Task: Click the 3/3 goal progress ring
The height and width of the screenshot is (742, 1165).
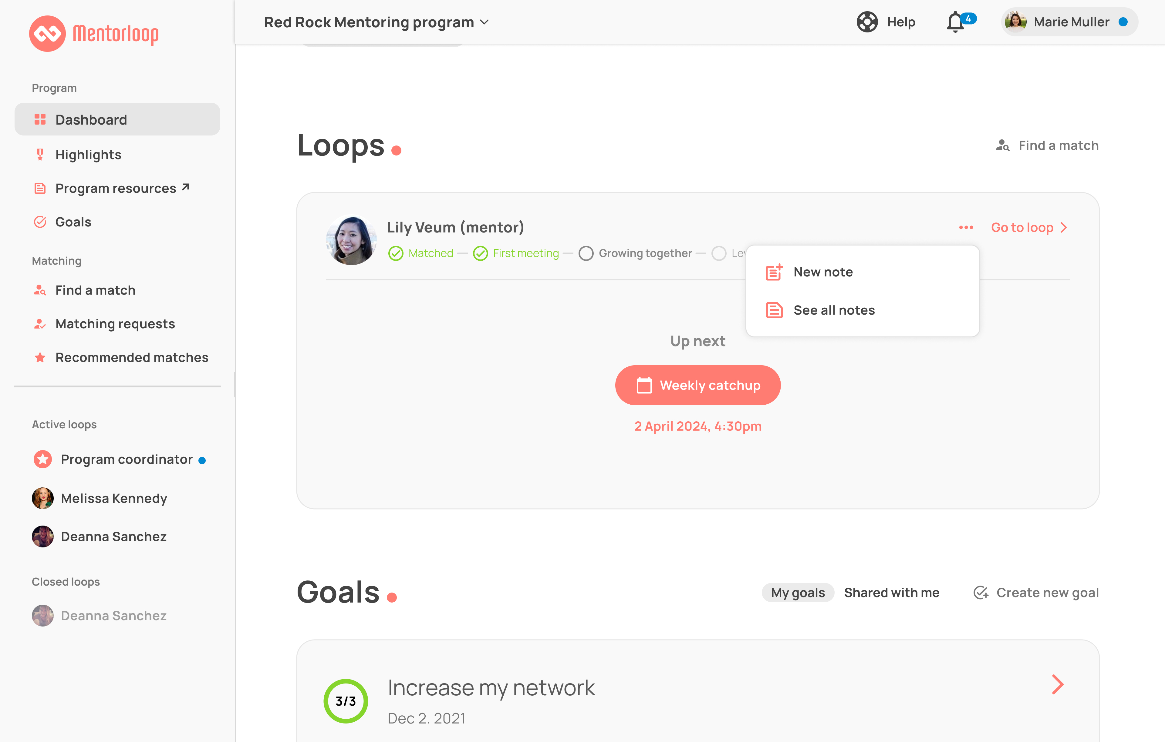Action: coord(345,701)
